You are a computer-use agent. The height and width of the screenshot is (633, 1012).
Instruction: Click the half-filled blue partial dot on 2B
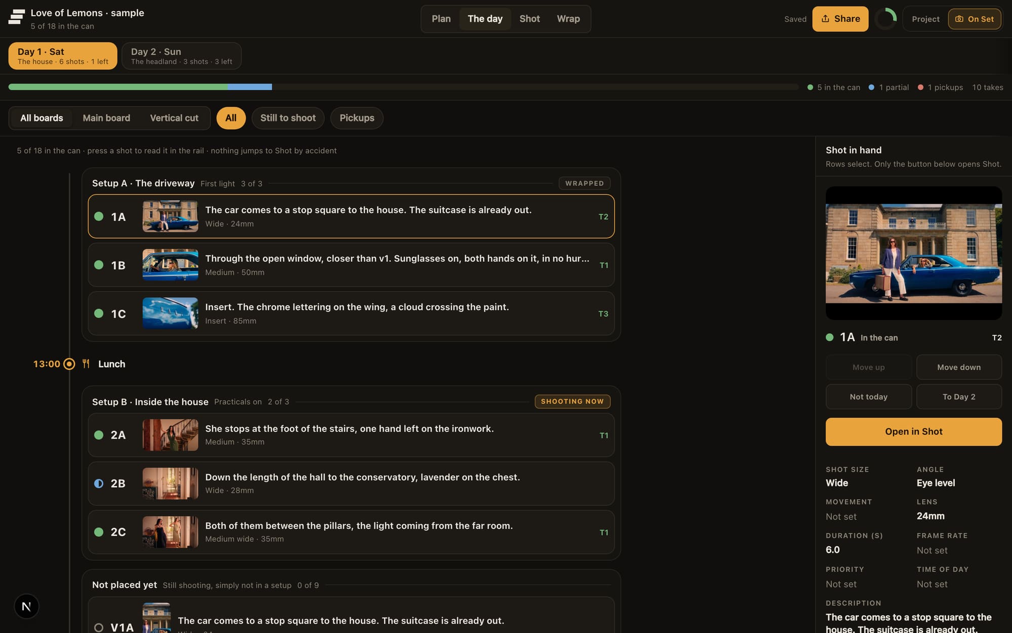click(x=99, y=484)
